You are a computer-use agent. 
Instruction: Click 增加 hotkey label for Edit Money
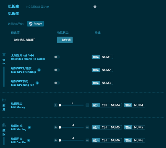[x=128, y=105]
